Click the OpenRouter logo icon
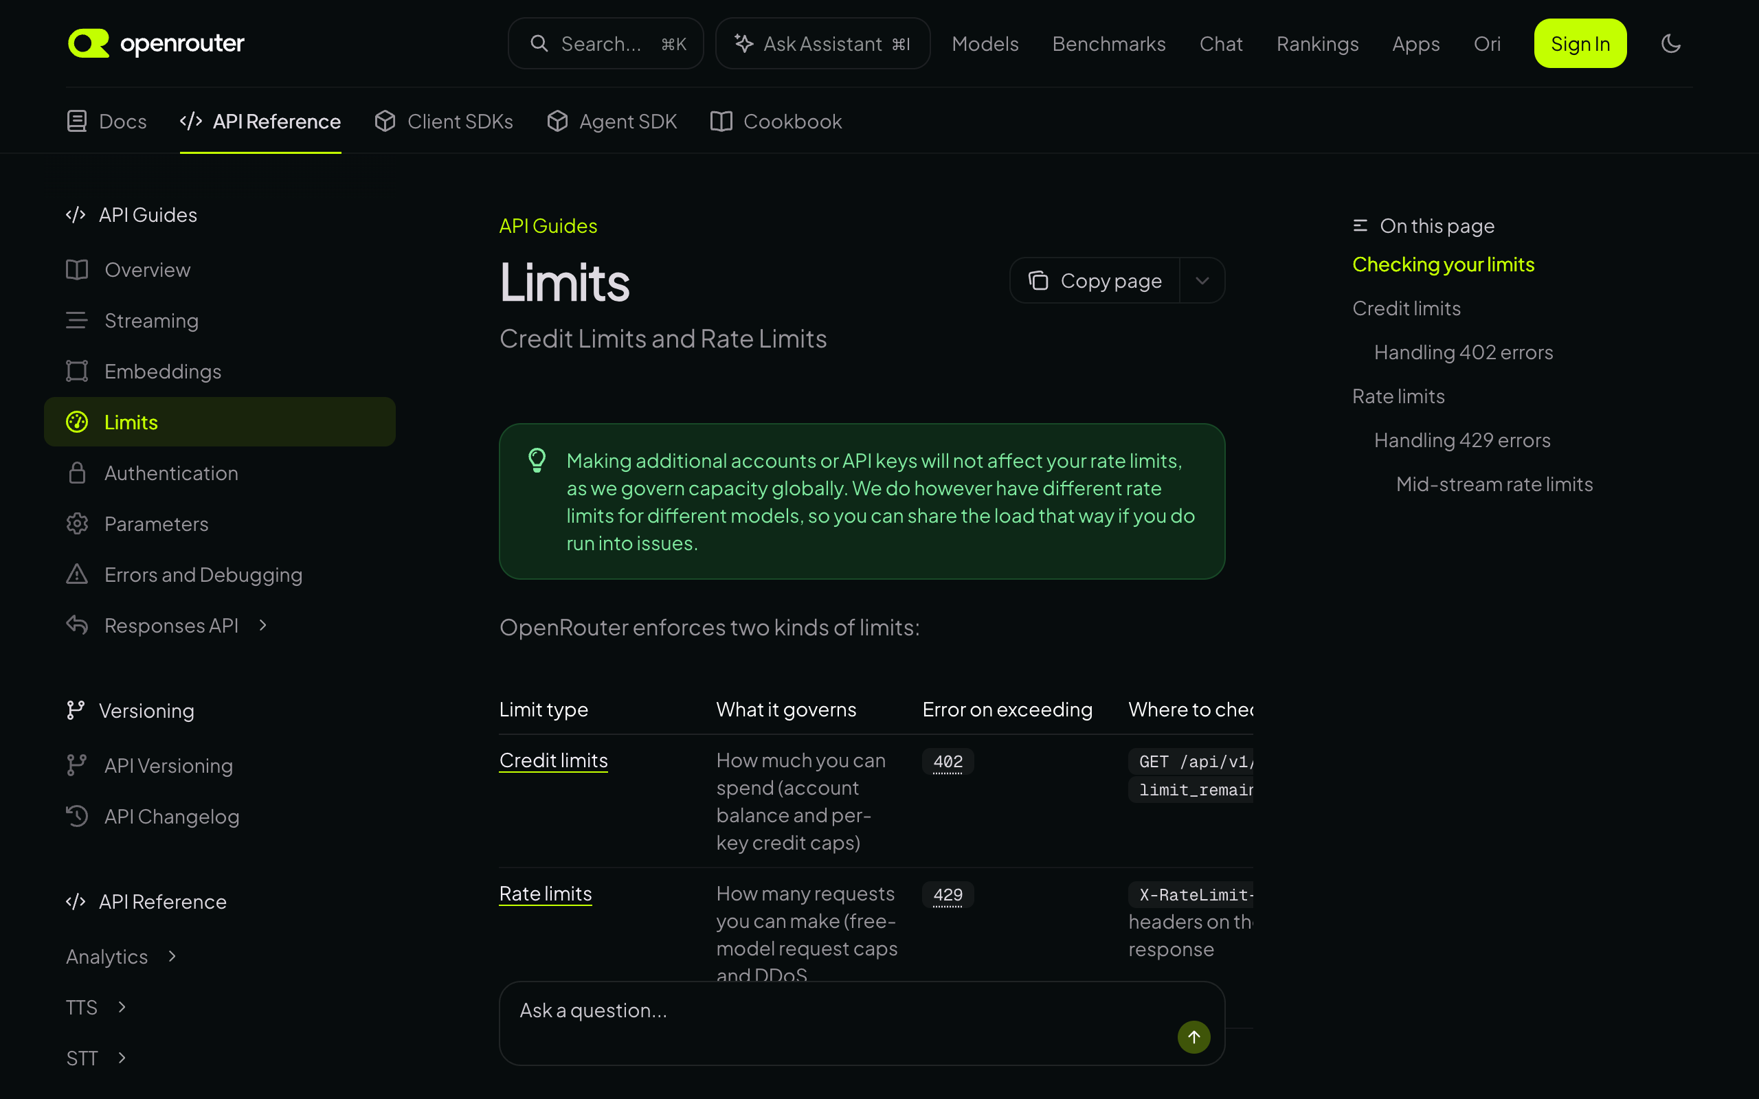 click(x=89, y=43)
